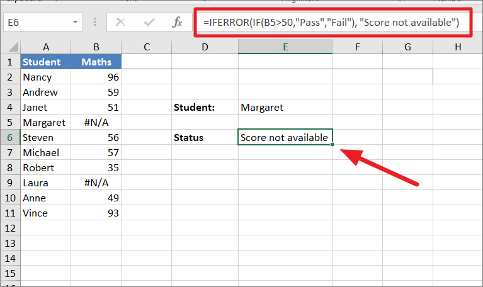The height and width of the screenshot is (287, 483).
Task: Select row 13 header
Action: pos(10,243)
